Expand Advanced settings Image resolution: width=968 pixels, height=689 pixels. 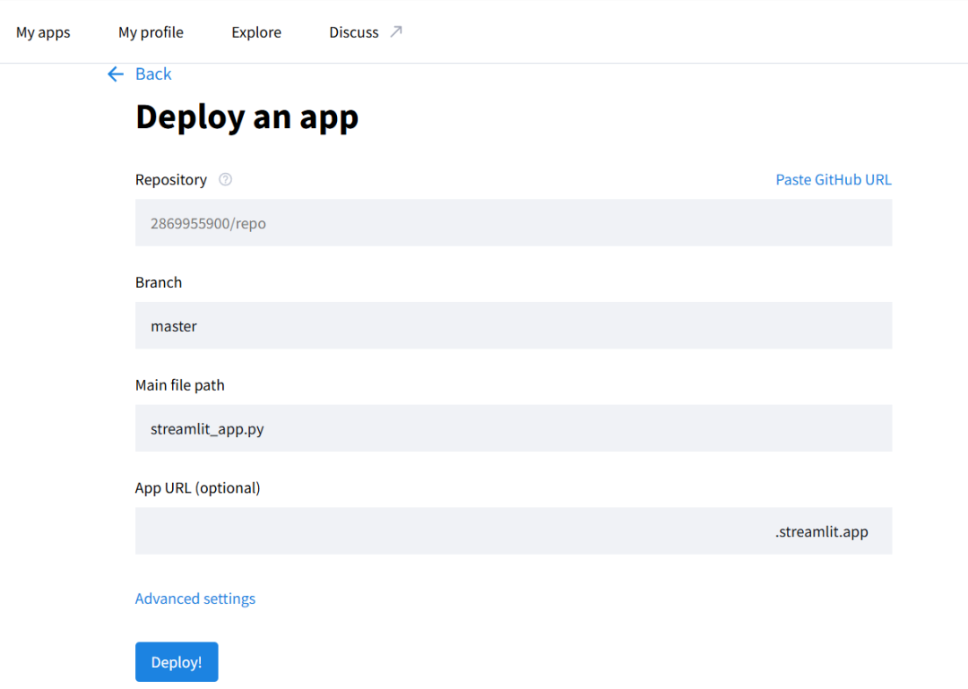point(195,599)
